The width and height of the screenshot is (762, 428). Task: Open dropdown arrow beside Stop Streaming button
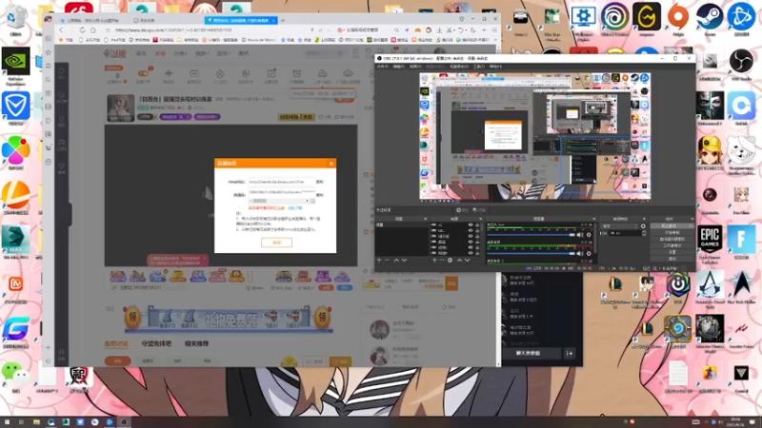[690, 225]
